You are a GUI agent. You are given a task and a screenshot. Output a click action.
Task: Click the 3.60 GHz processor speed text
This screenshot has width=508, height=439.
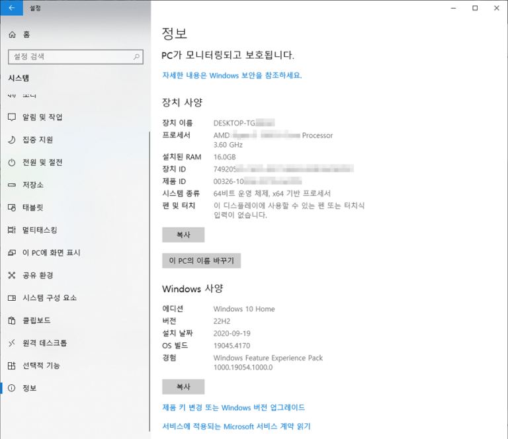point(228,145)
